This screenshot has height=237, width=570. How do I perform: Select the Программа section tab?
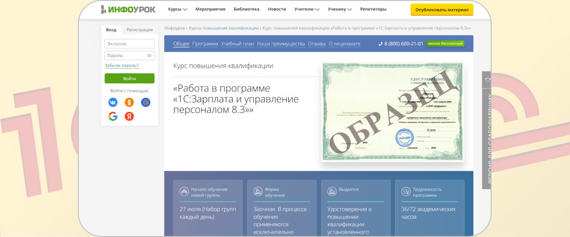click(x=205, y=44)
